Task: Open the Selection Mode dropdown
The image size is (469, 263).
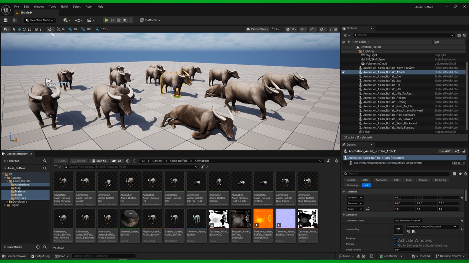Action: coord(40,20)
